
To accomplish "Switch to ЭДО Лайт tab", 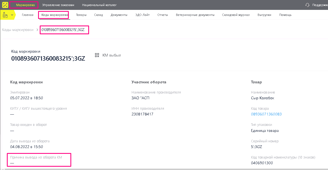I will point(142,15).
